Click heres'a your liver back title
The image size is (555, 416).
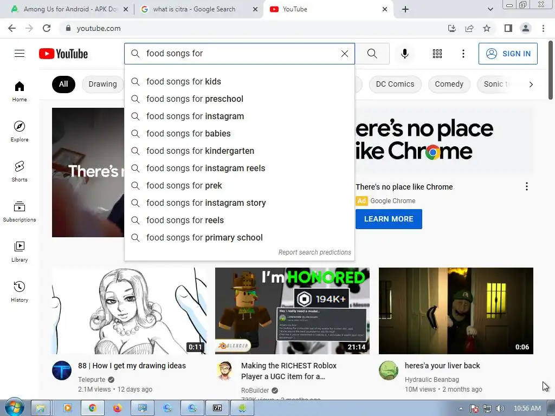click(x=442, y=366)
